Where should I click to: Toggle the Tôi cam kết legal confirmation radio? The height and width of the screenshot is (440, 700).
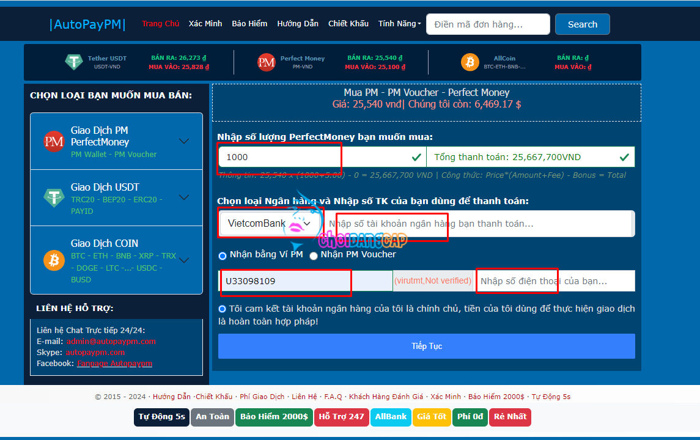[222, 309]
